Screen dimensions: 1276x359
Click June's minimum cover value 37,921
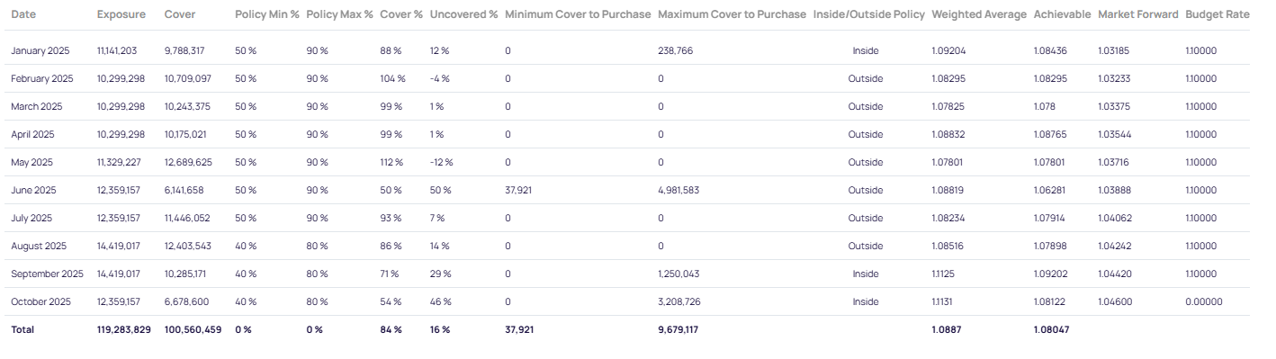click(x=518, y=190)
